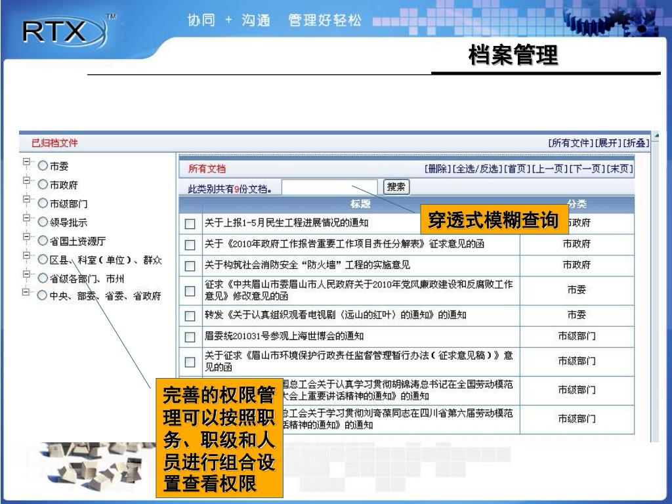Click the [展开] link to expand all
The image size is (672, 504).
608,143
